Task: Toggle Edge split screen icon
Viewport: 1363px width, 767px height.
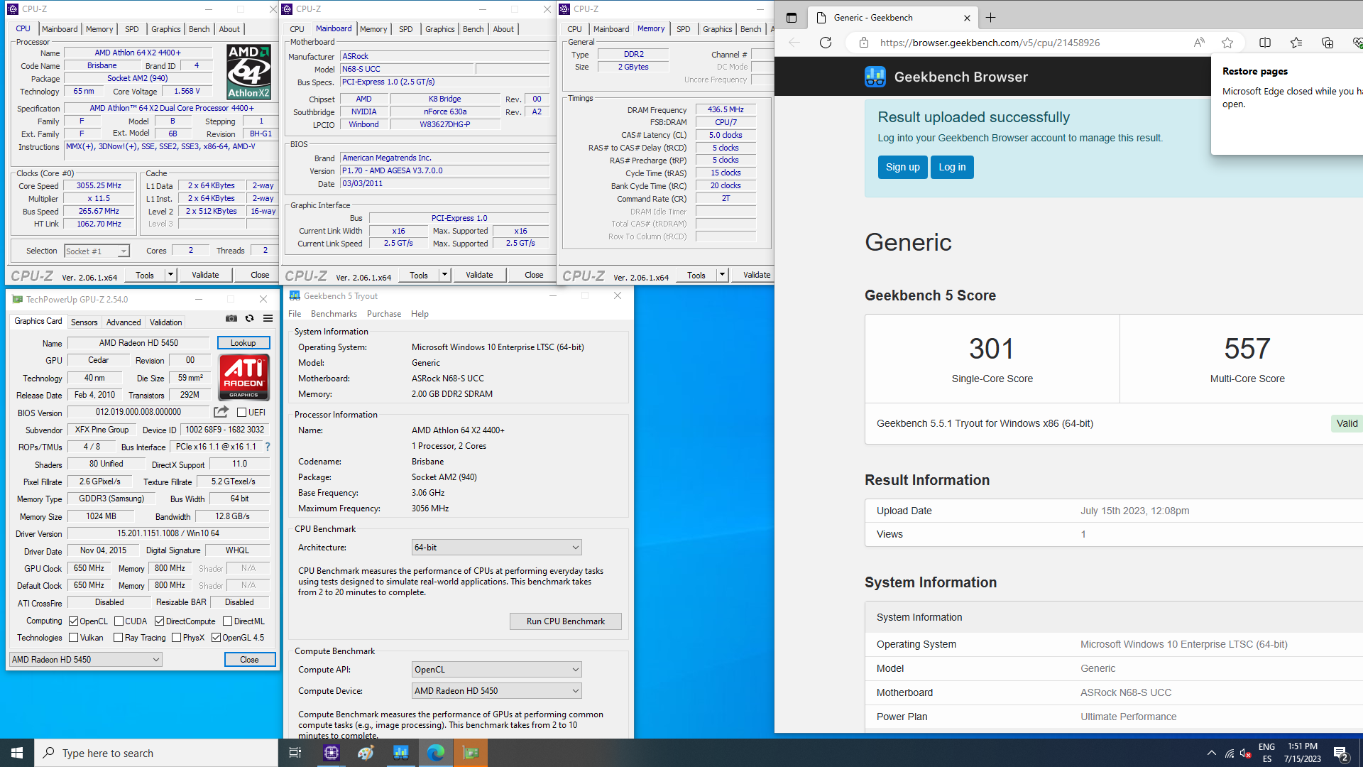Action: (1265, 43)
